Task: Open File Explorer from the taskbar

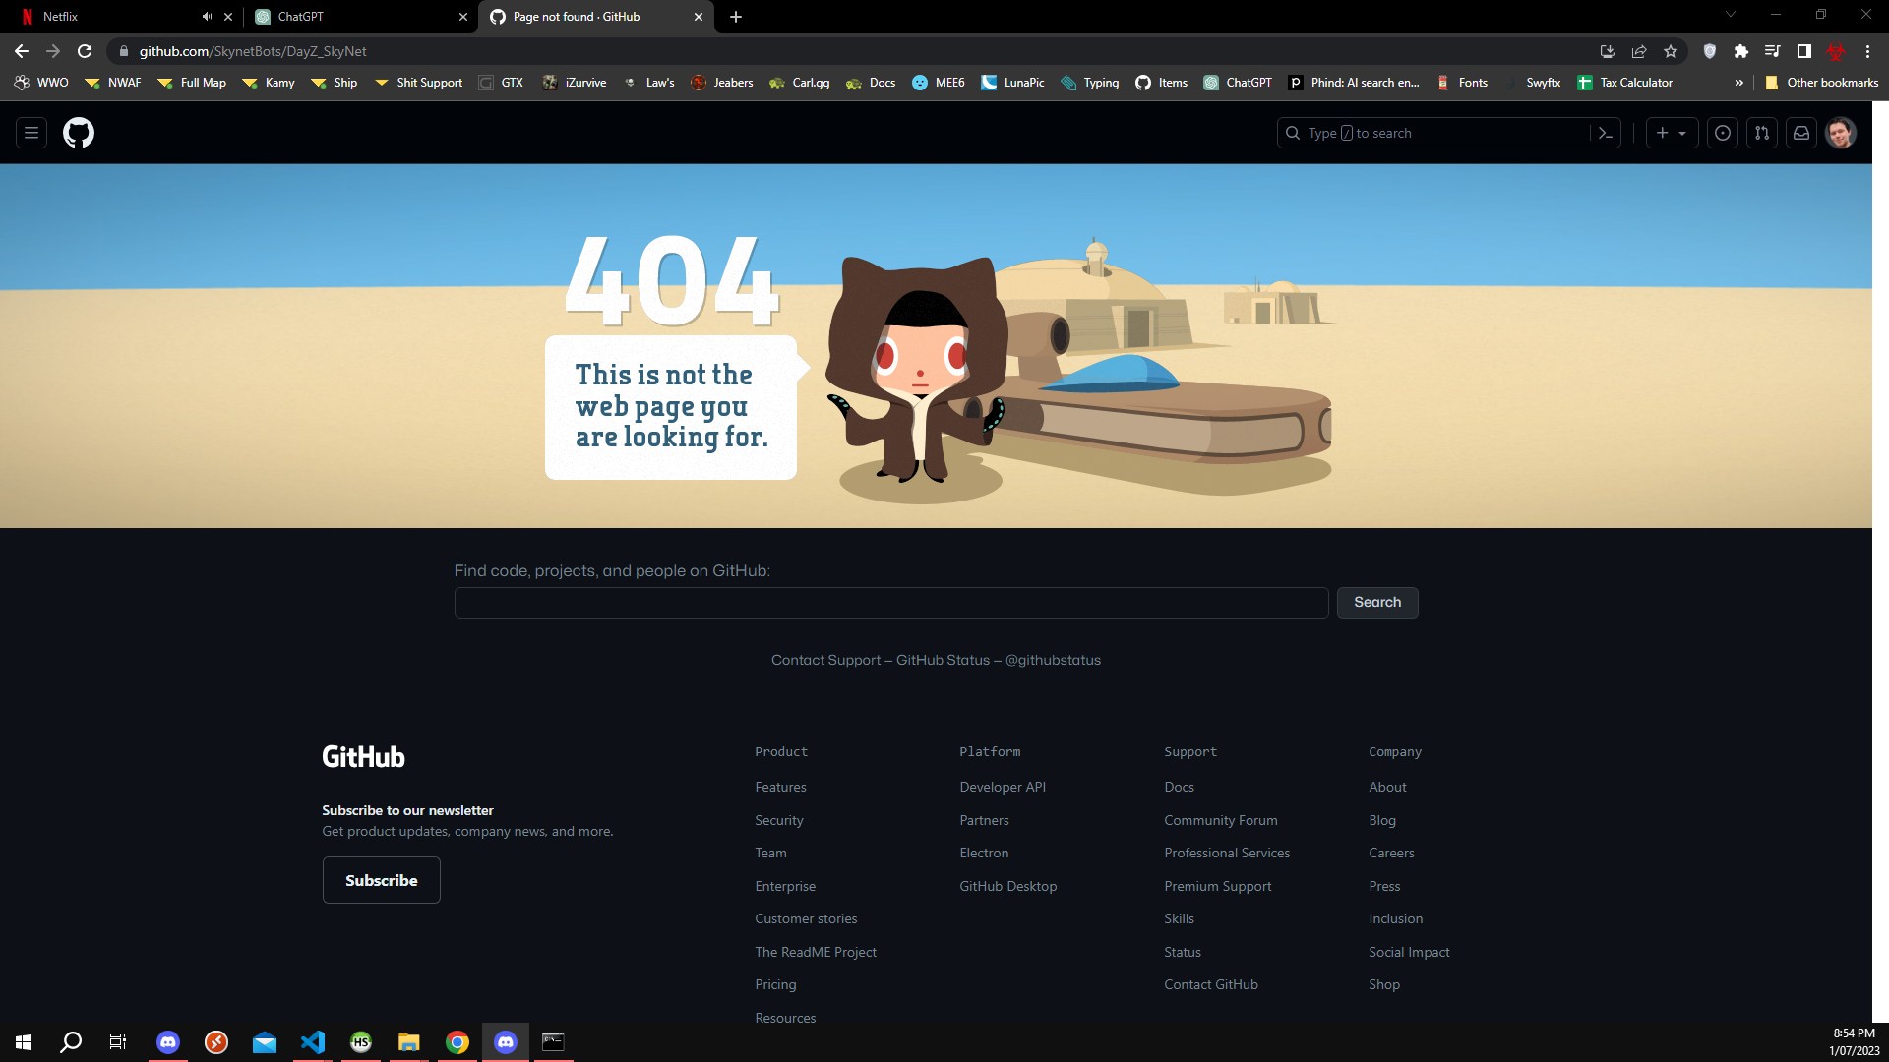Action: (409, 1042)
